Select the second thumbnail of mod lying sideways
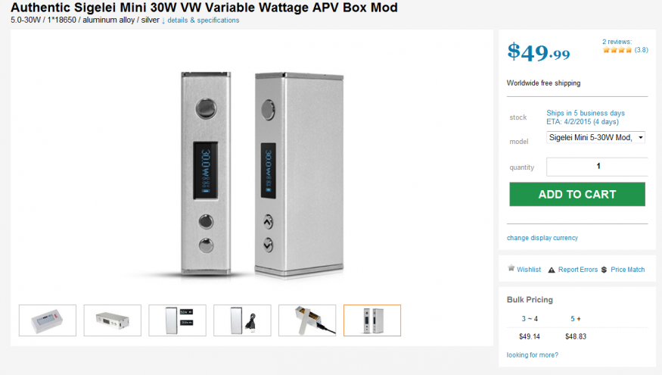The width and height of the screenshot is (662, 375). (x=112, y=320)
